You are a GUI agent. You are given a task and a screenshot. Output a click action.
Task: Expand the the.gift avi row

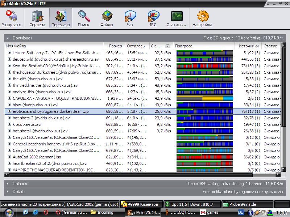click(9, 79)
